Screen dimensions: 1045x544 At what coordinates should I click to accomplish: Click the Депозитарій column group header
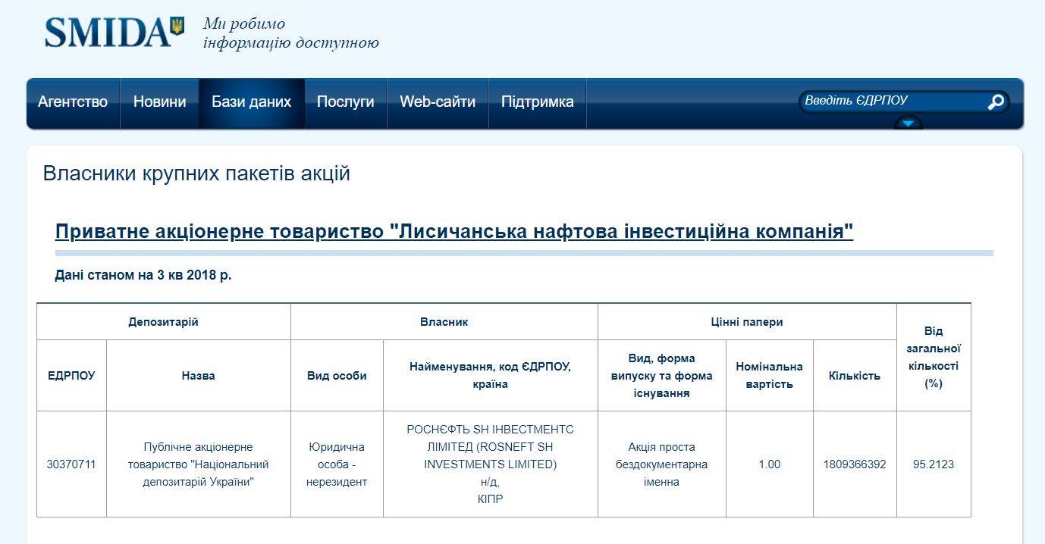pos(164,322)
